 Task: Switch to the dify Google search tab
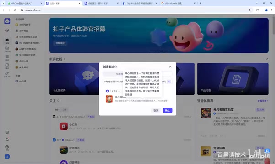click(178, 3)
